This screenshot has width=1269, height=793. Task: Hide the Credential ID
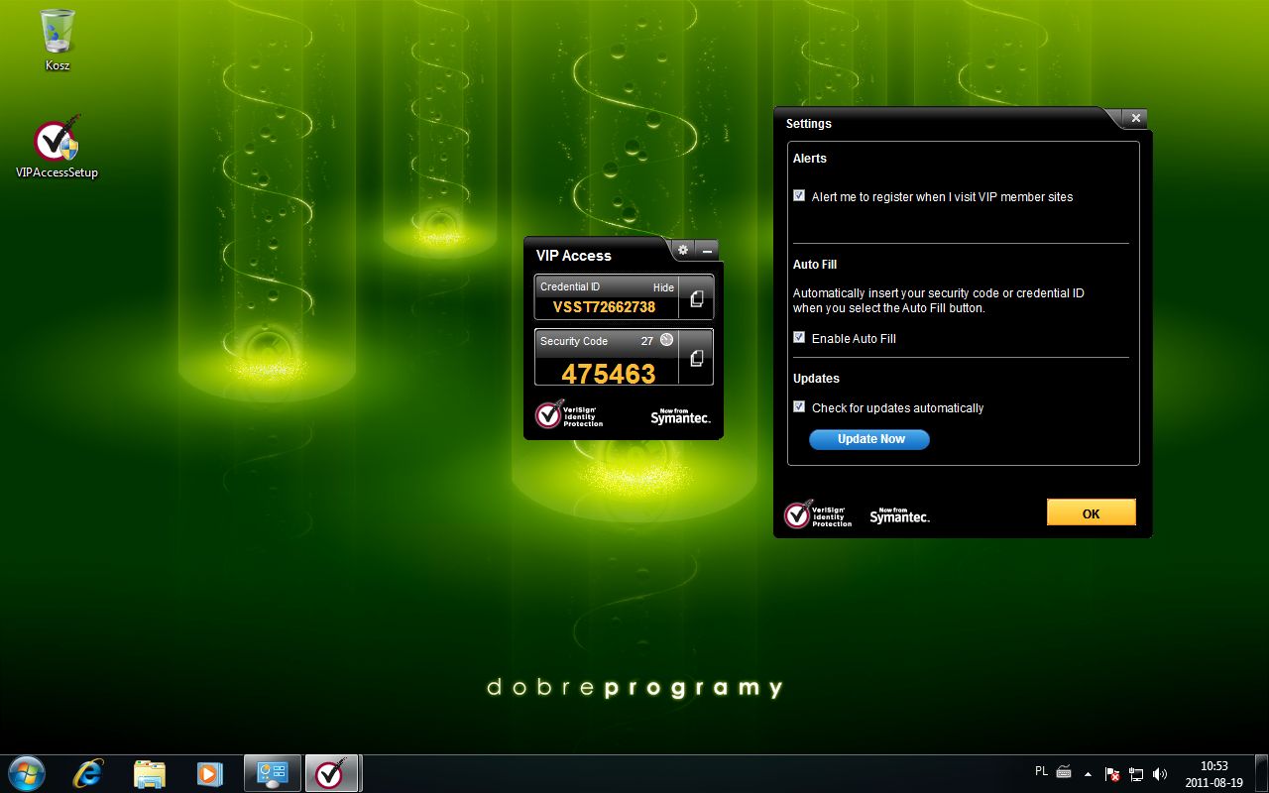pos(663,287)
